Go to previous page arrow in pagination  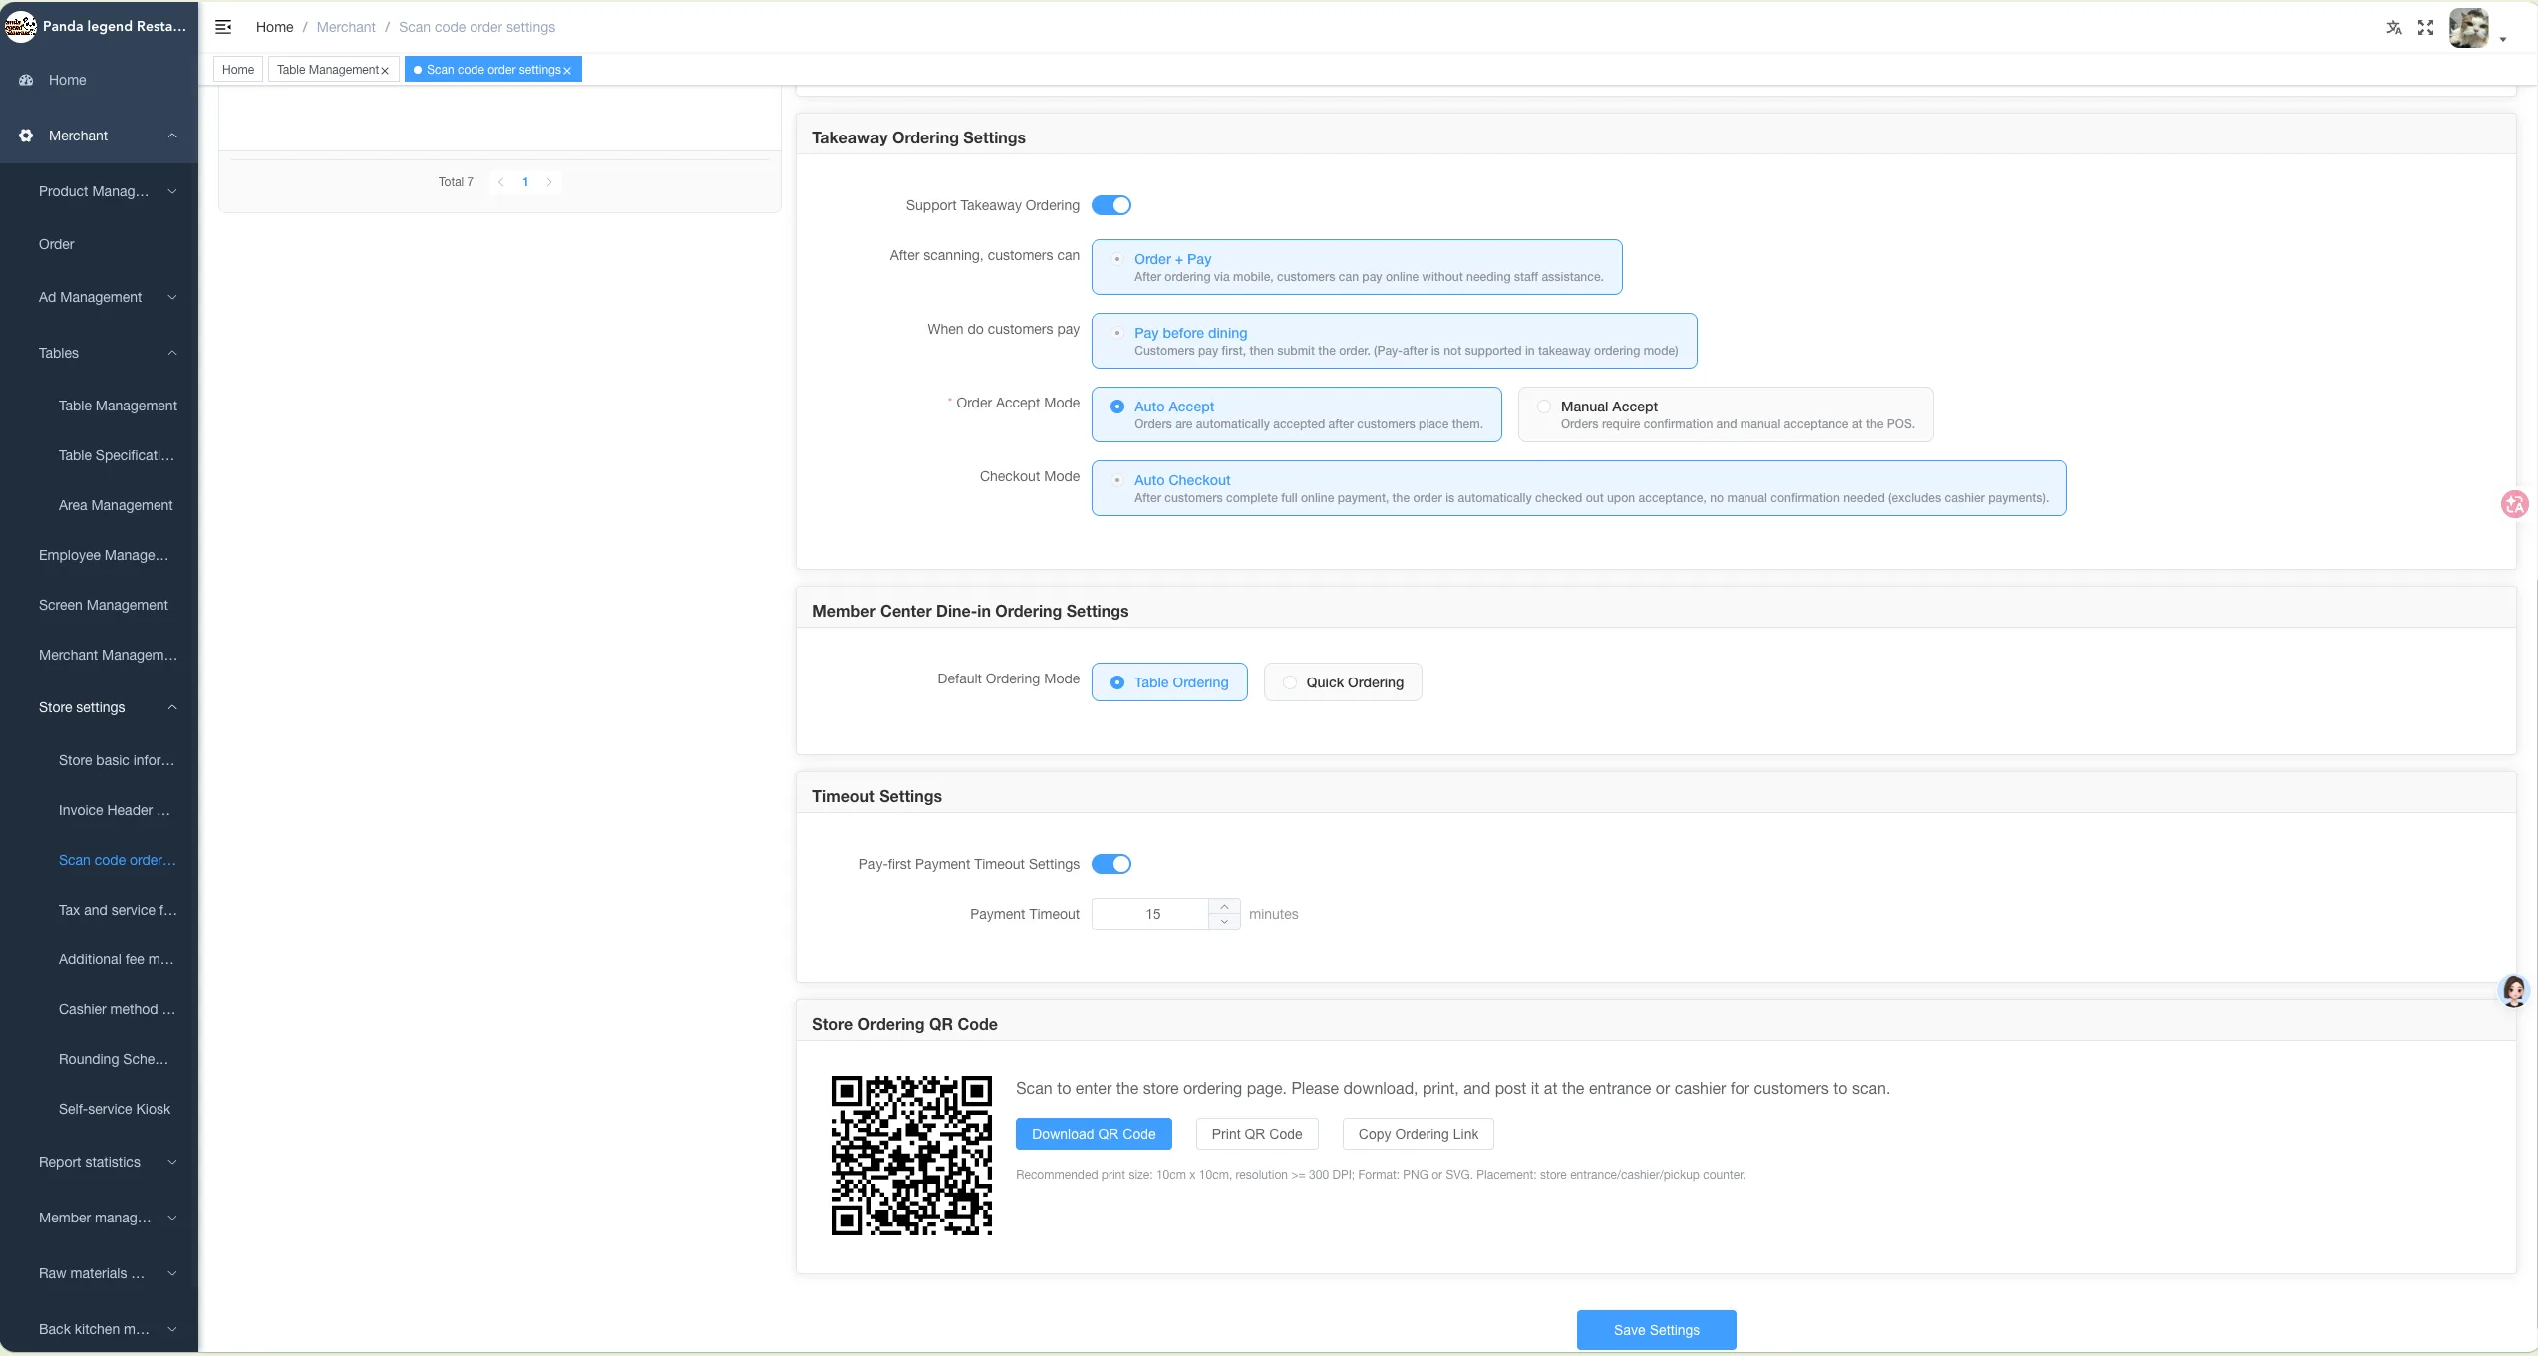pyautogui.click(x=500, y=182)
